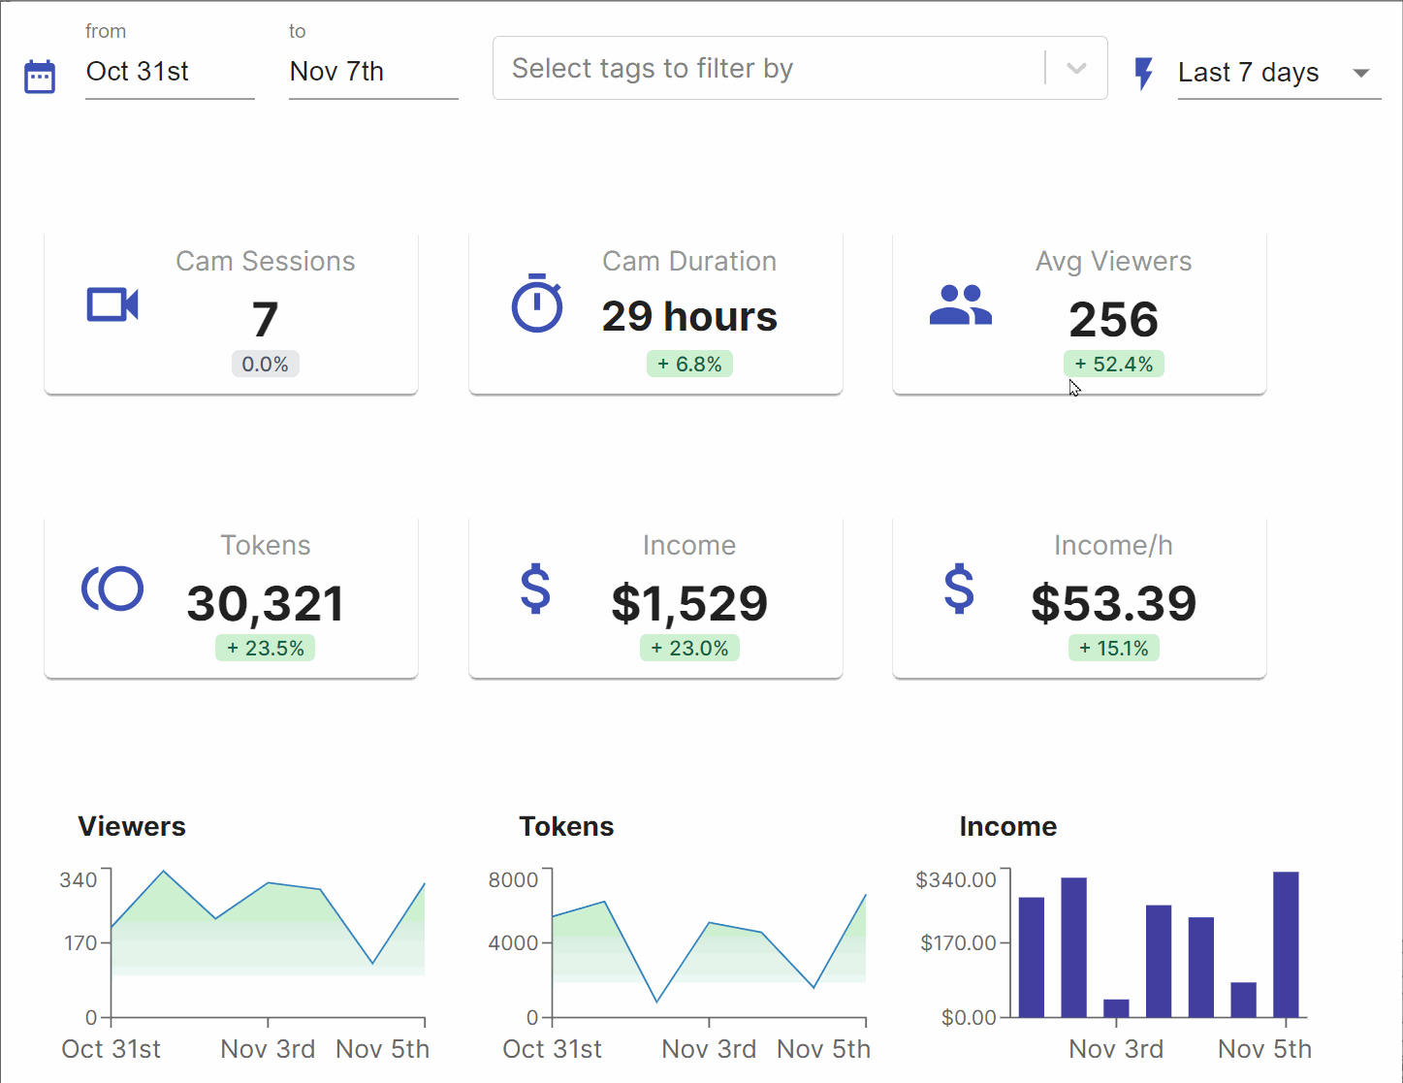Click the people icon in Avg Viewers
Viewport: 1403px width, 1083px height.
[x=960, y=304]
